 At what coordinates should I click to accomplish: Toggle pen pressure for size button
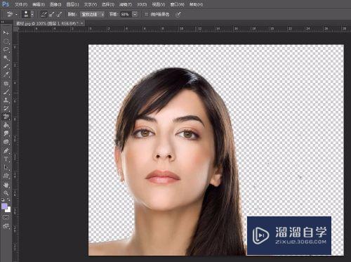(x=178, y=15)
